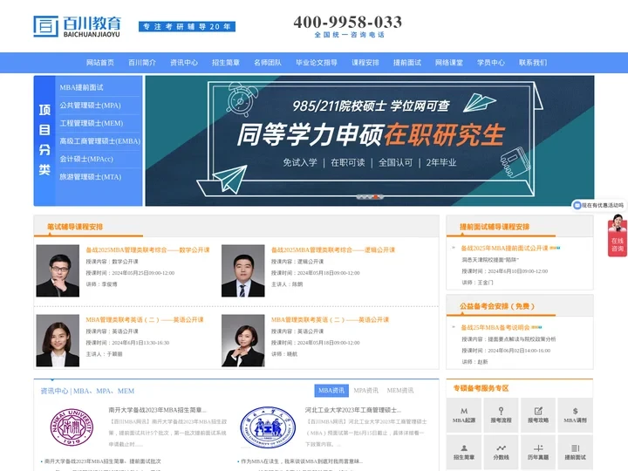Click lecturer 于颖丽's photo

click(x=58, y=340)
